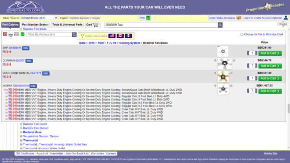
Task: Click RAM breadcrumb link
Action: tap(82, 43)
